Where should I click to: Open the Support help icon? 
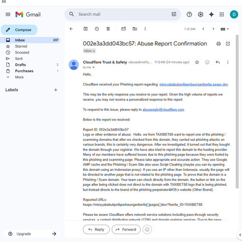[189, 15]
